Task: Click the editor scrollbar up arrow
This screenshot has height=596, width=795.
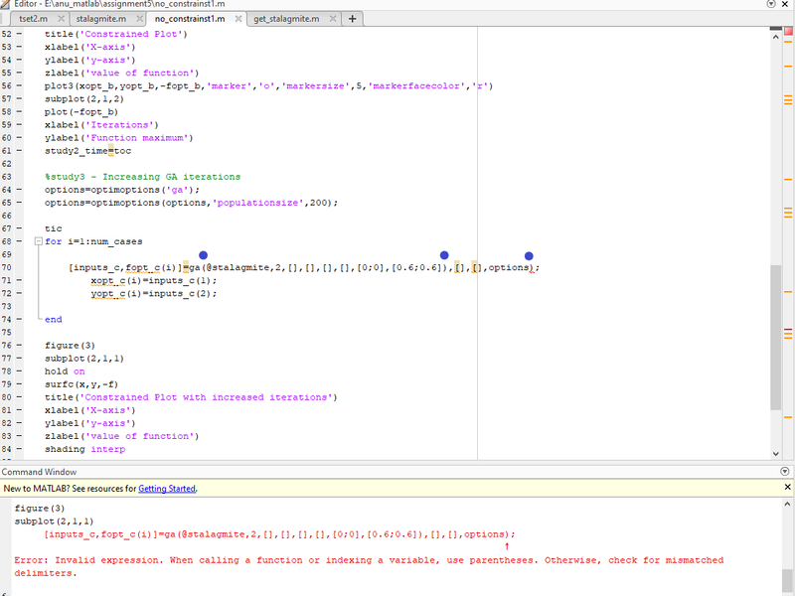Action: (775, 37)
